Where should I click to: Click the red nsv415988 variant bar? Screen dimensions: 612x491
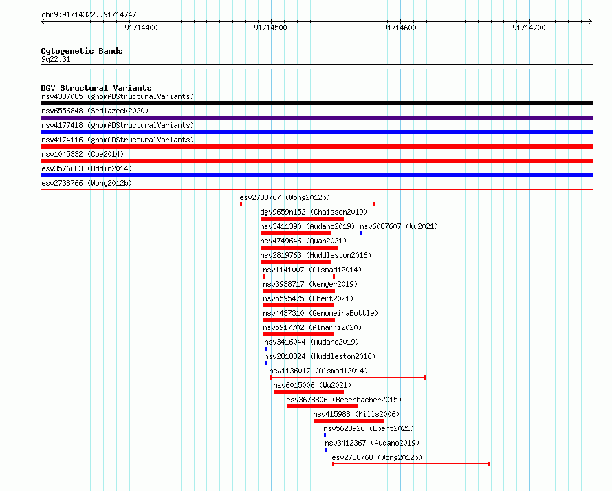[x=349, y=421]
